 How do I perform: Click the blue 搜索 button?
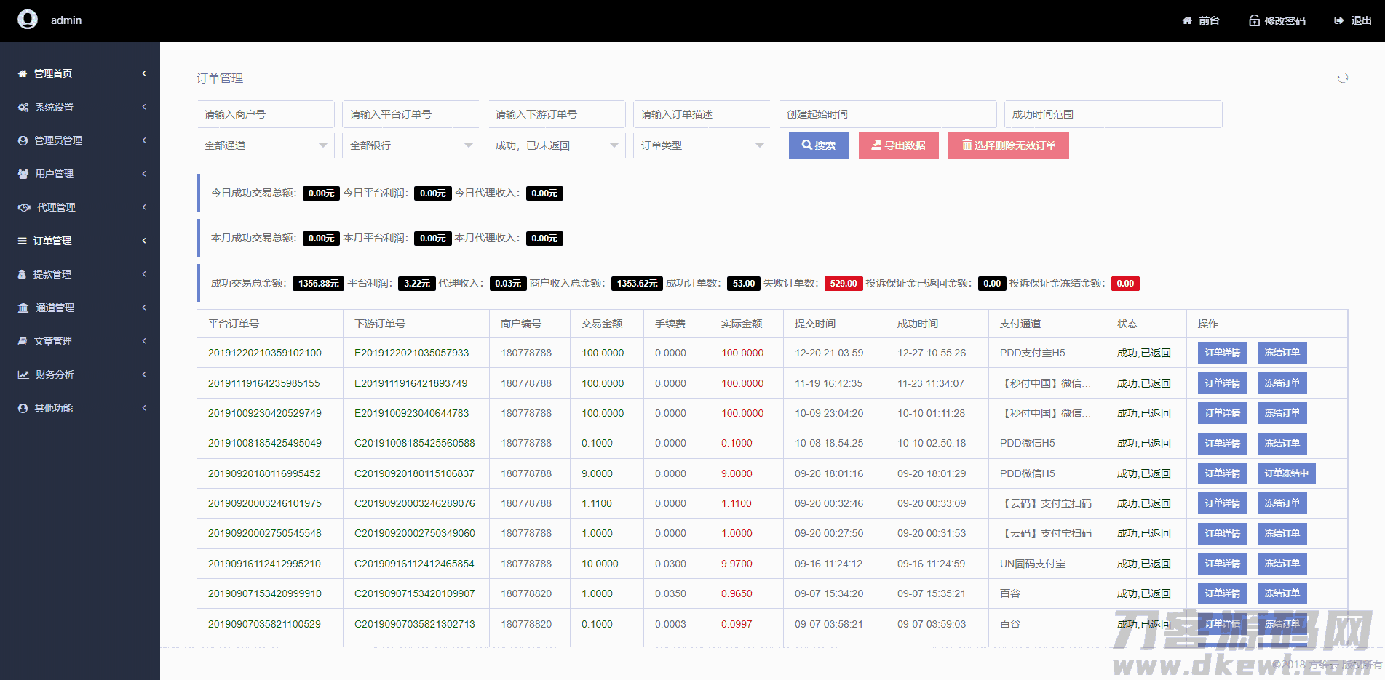(x=818, y=145)
